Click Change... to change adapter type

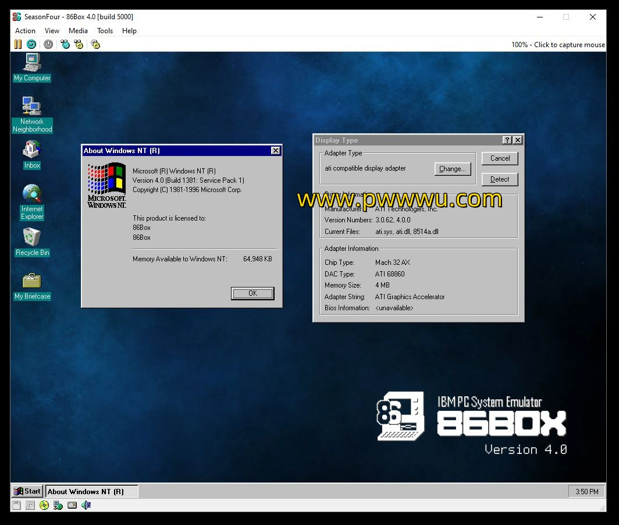click(x=453, y=169)
